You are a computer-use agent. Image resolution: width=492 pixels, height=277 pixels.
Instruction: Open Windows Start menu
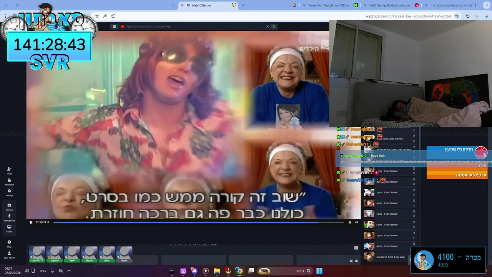319,271
